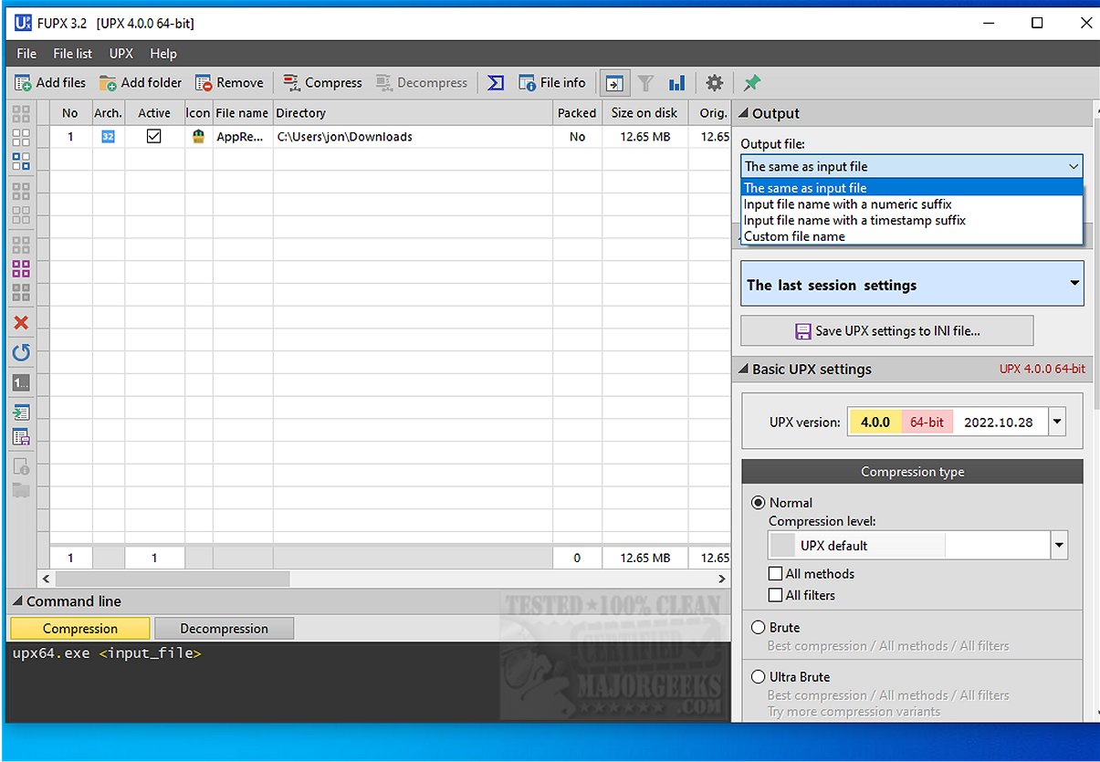Click the "No" packed cell in row 1
This screenshot has height=762, width=1100.
tap(577, 137)
